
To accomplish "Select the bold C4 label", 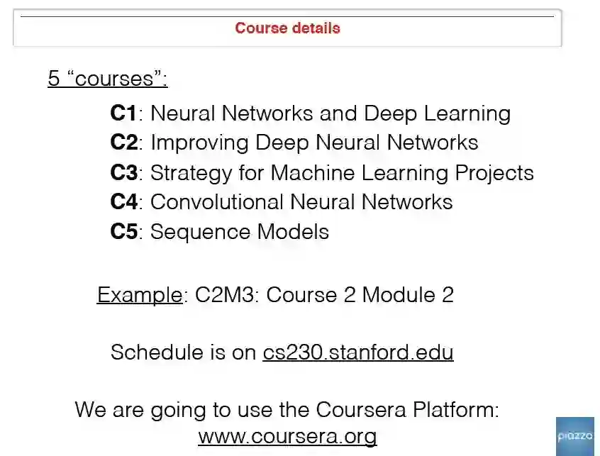I will pyautogui.click(x=124, y=202).
